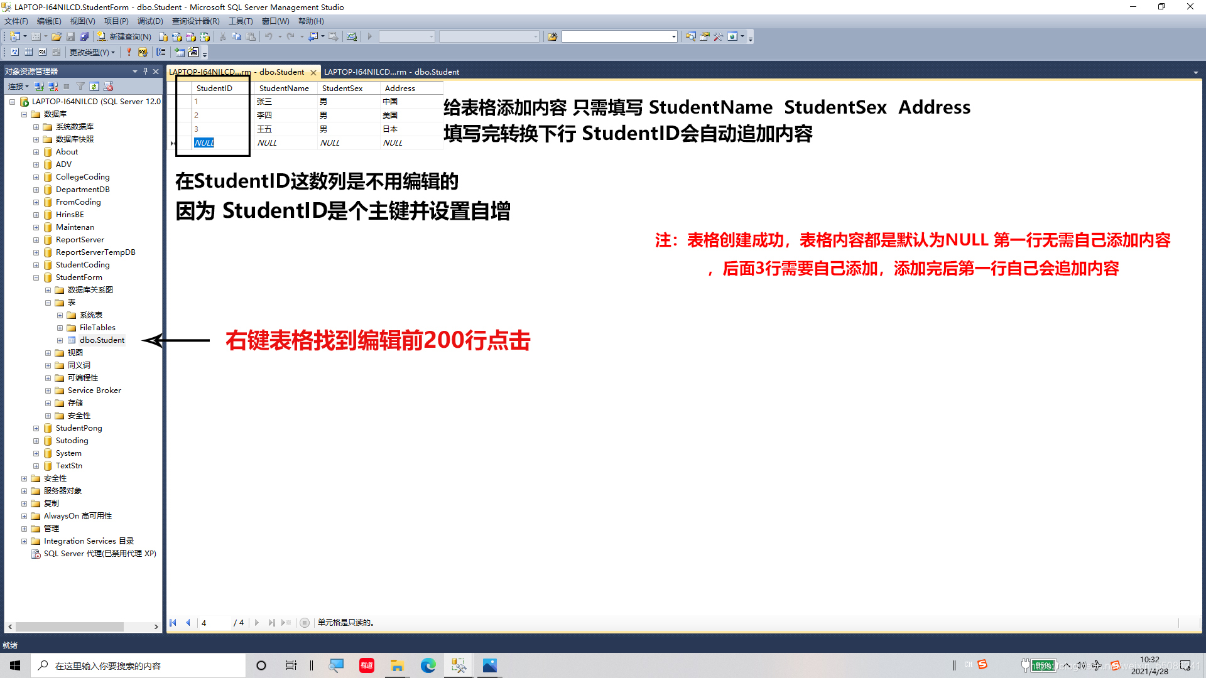Click the Refresh icon in Object Explorer

click(x=94, y=87)
